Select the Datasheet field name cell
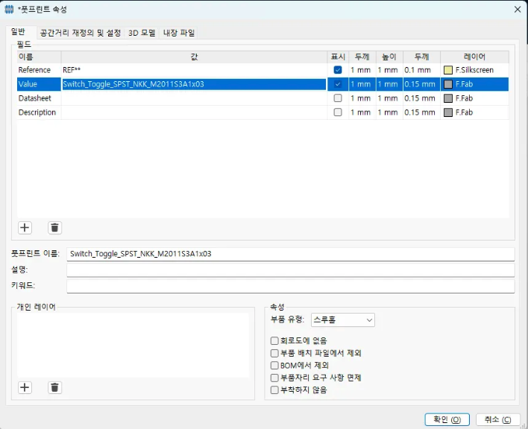528x429 pixels. click(x=39, y=98)
